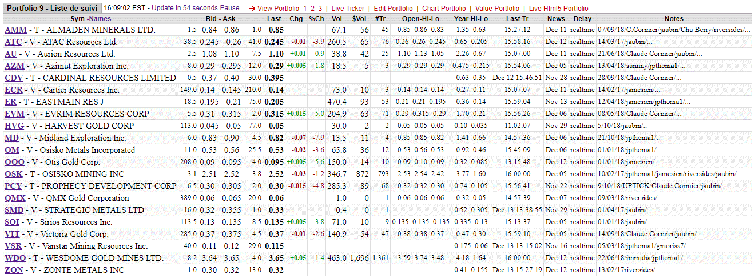Launch the Live Html5 Portfolio
The height and width of the screenshot is (279, 755).
pos(558,9)
